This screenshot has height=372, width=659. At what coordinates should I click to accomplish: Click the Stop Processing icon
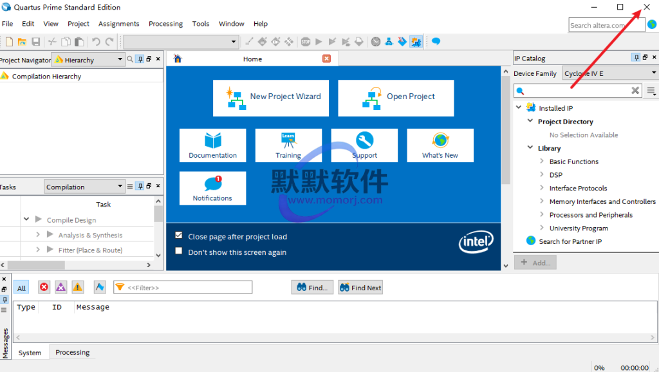(306, 42)
